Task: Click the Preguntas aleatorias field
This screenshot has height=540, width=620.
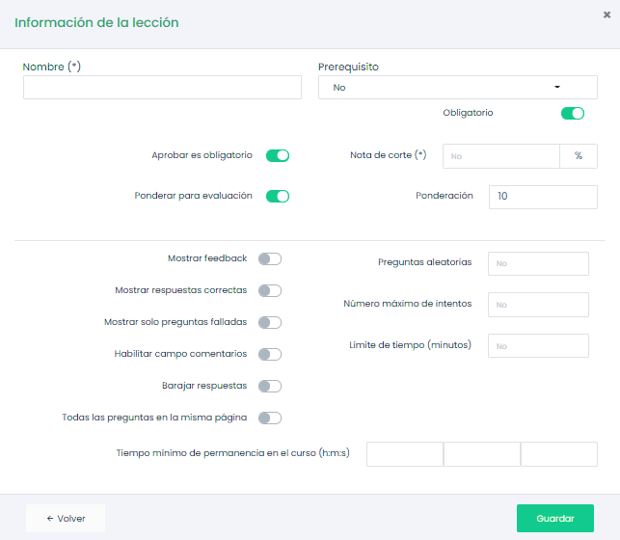Action: click(x=537, y=263)
